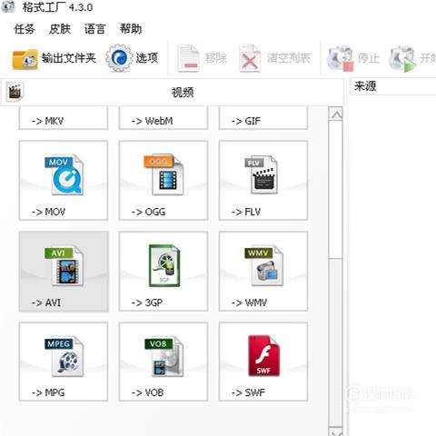Select the MOV QuickTime format icon
The height and width of the screenshot is (436, 436).
click(64, 175)
